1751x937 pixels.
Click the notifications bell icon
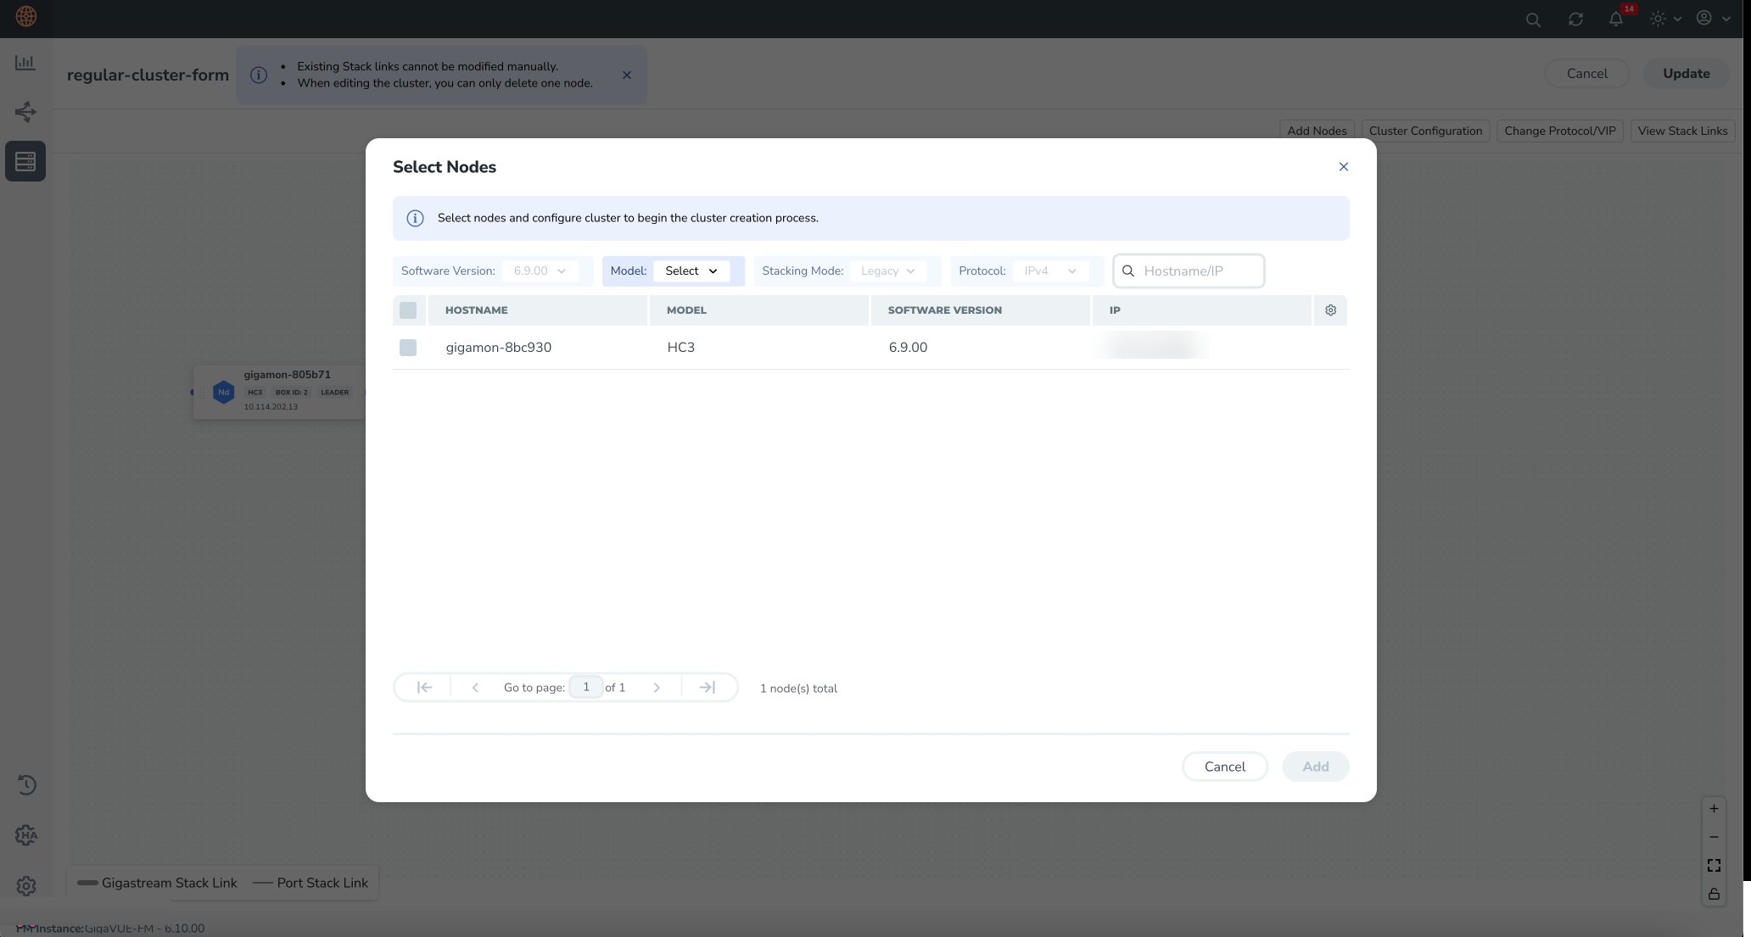tap(1616, 19)
